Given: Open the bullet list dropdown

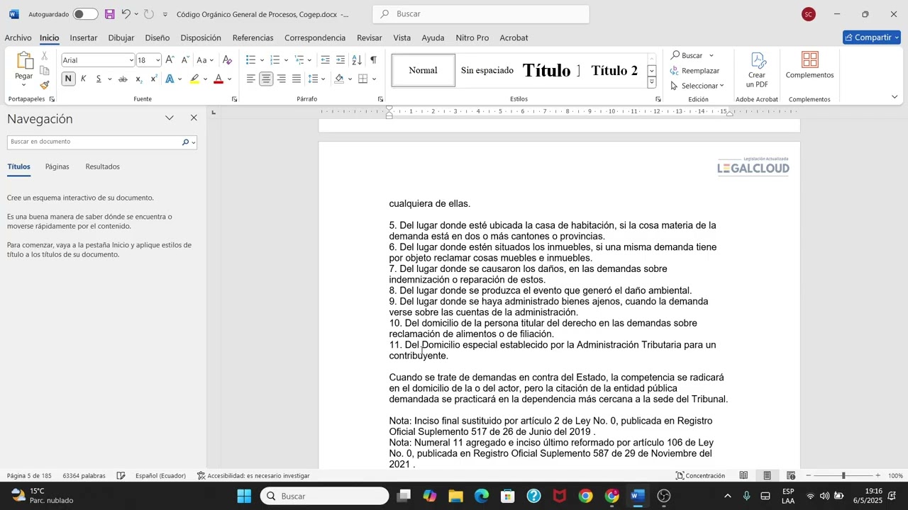Looking at the screenshot, I should [262, 60].
